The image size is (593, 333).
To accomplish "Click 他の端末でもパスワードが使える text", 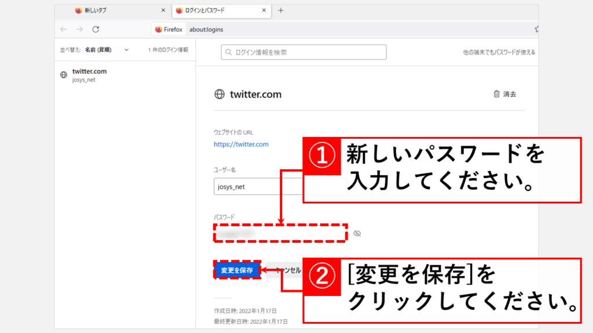I will click(x=499, y=52).
